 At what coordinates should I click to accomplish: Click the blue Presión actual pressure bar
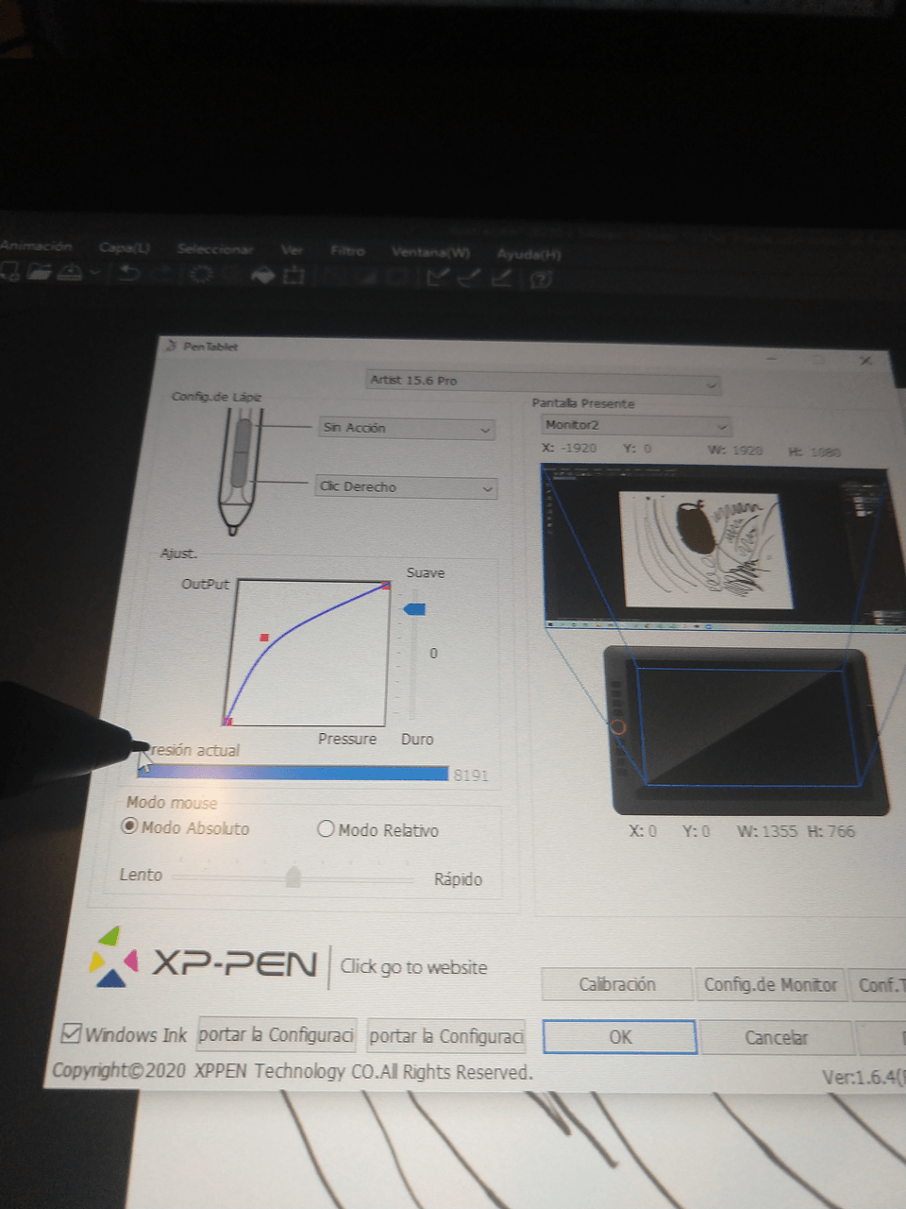tap(293, 773)
